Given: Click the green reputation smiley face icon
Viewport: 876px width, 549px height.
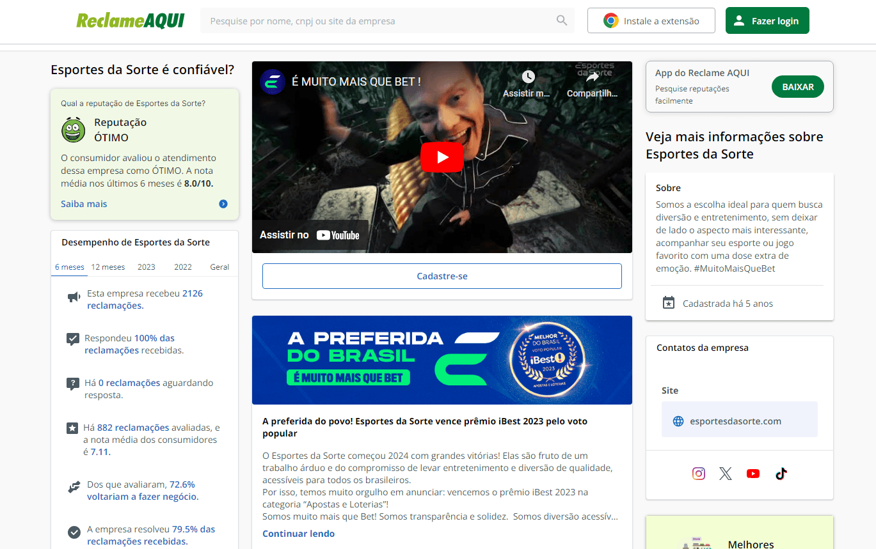Looking at the screenshot, I should pos(74,130).
